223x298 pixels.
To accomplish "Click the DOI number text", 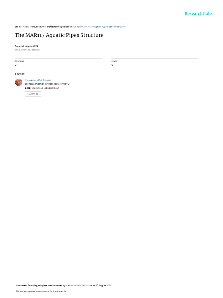I will [27, 50].
